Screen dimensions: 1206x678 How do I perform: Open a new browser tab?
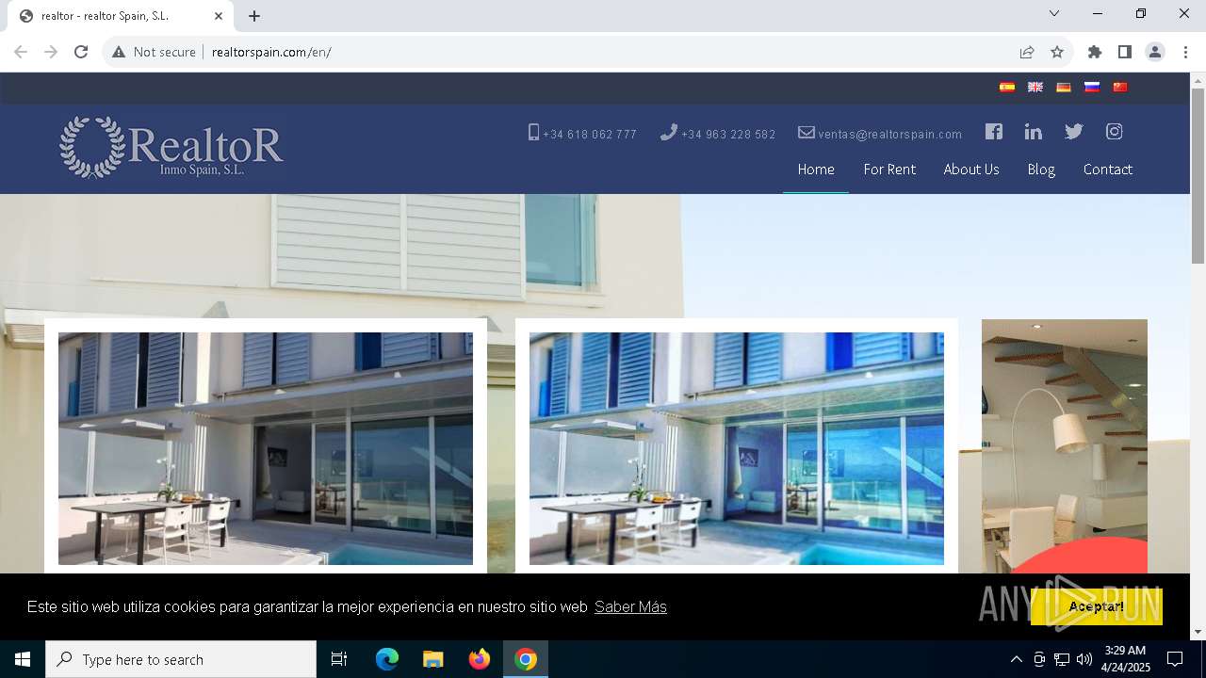(254, 16)
